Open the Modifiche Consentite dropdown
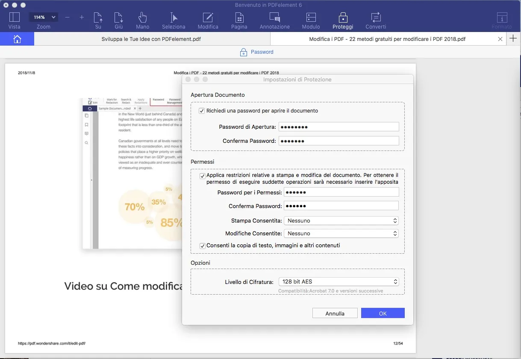This screenshot has width=521, height=359. [x=341, y=233]
